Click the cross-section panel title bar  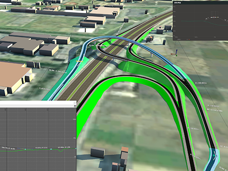coord(201,2)
